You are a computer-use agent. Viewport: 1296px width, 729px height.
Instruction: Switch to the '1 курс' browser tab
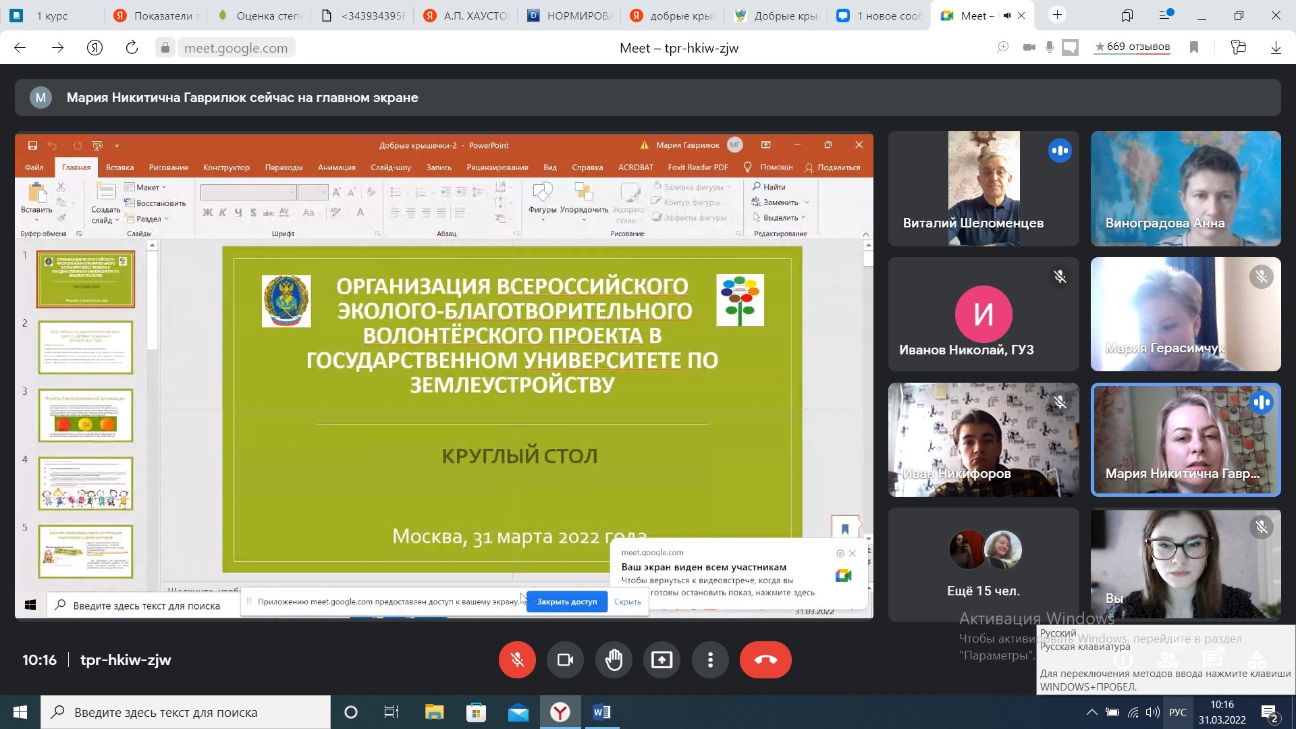(x=52, y=16)
